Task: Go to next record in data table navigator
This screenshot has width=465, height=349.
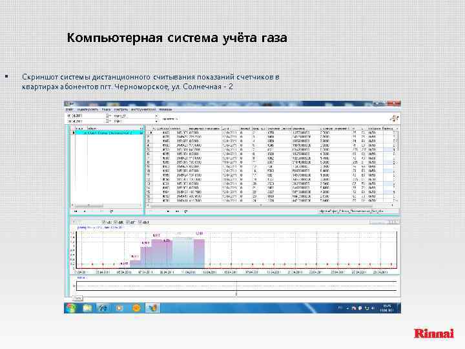Action: pyautogui.click(x=168, y=211)
